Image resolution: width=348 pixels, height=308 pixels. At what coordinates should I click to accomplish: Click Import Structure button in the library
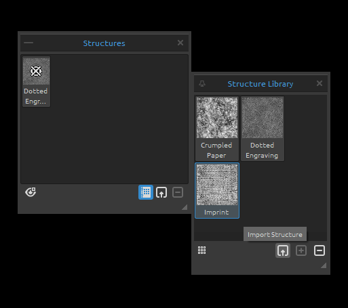[283, 250]
